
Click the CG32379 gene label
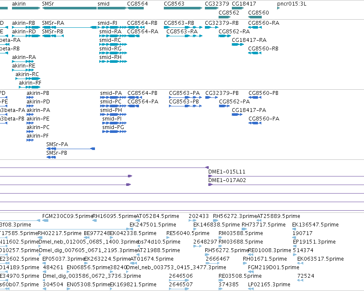(x=217, y=4)
